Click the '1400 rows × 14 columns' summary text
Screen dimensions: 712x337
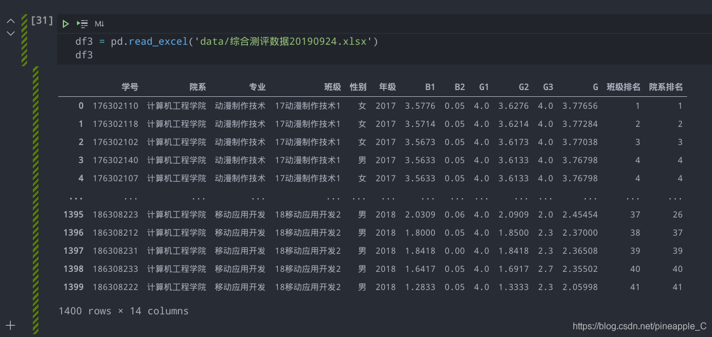125,310
